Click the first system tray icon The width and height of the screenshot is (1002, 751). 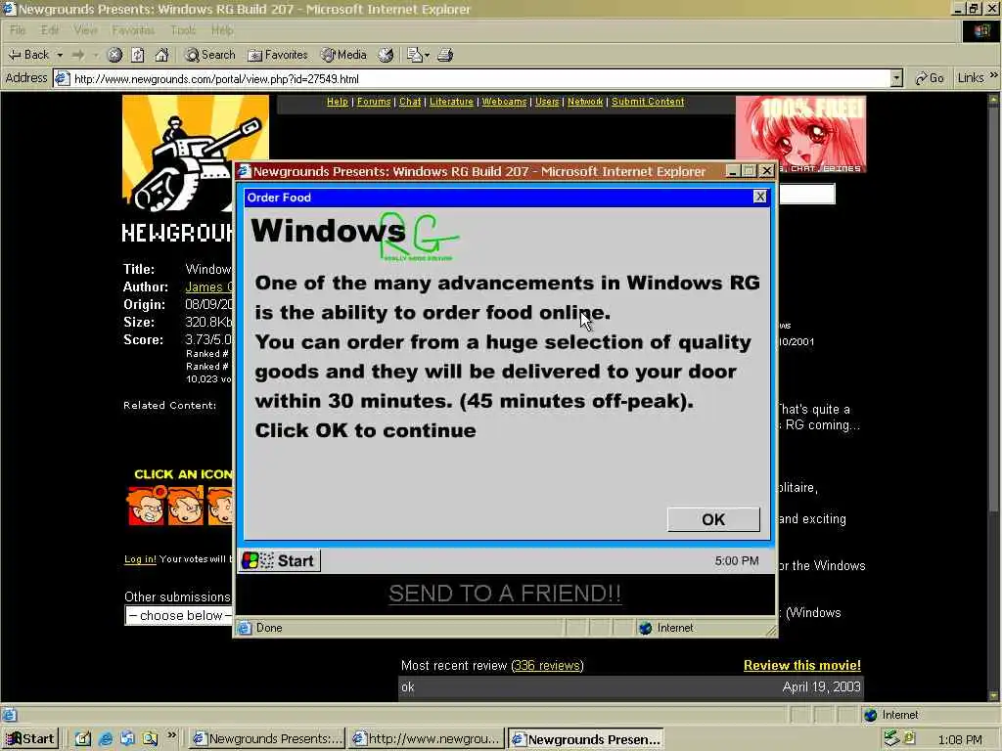click(891, 739)
